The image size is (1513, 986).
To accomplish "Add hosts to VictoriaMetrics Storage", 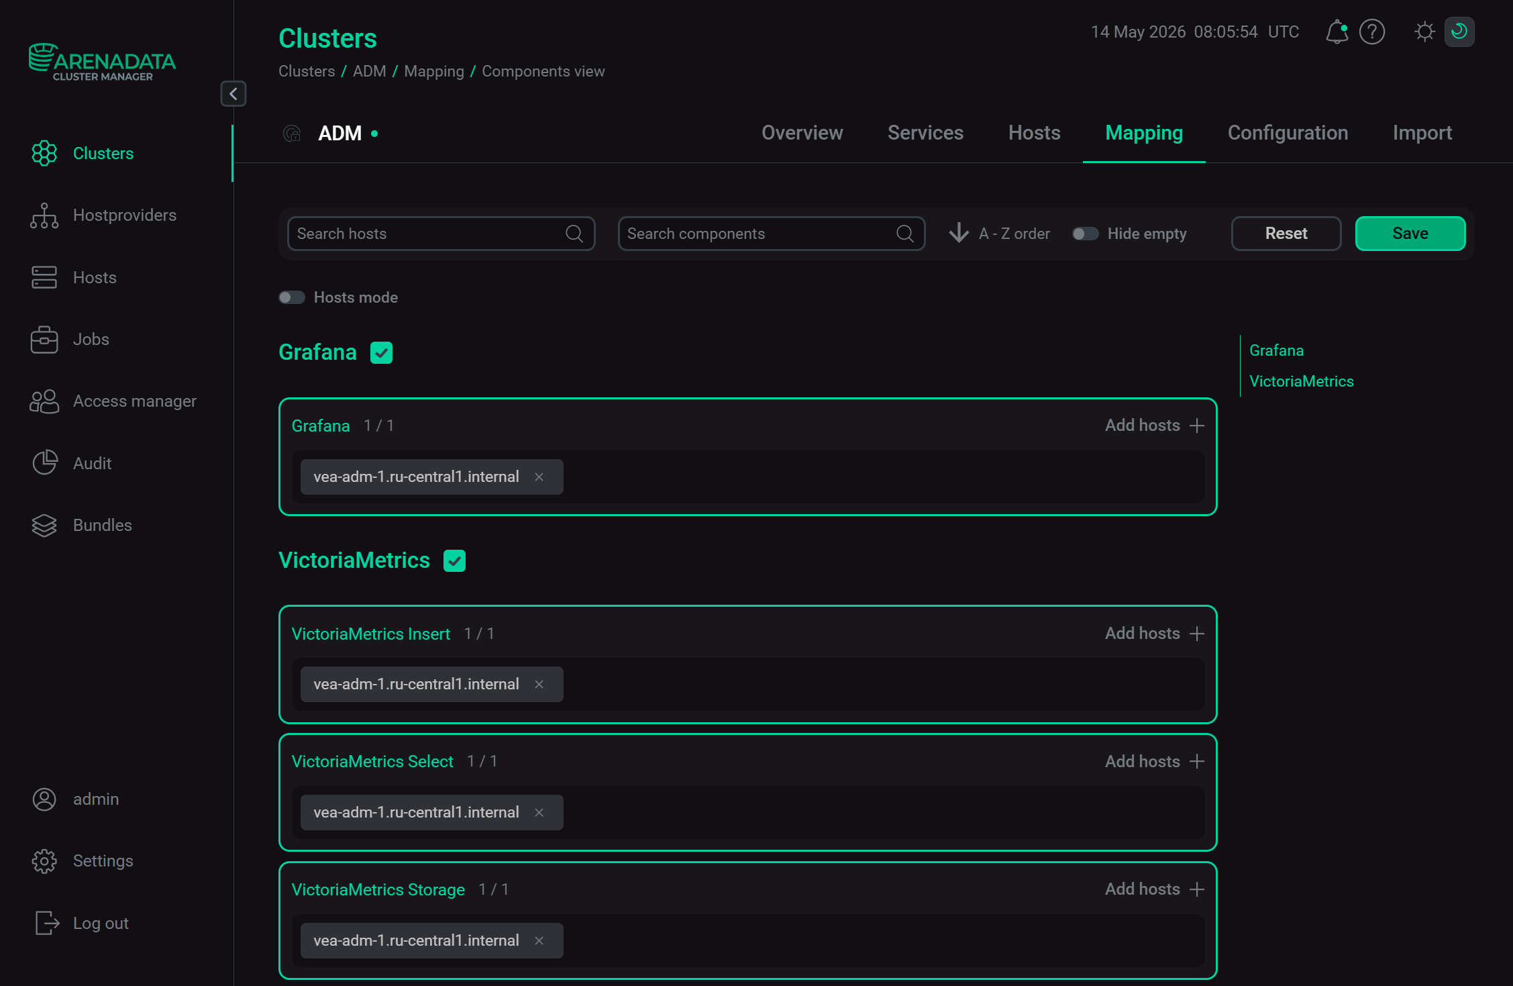I will [x=1155, y=889].
